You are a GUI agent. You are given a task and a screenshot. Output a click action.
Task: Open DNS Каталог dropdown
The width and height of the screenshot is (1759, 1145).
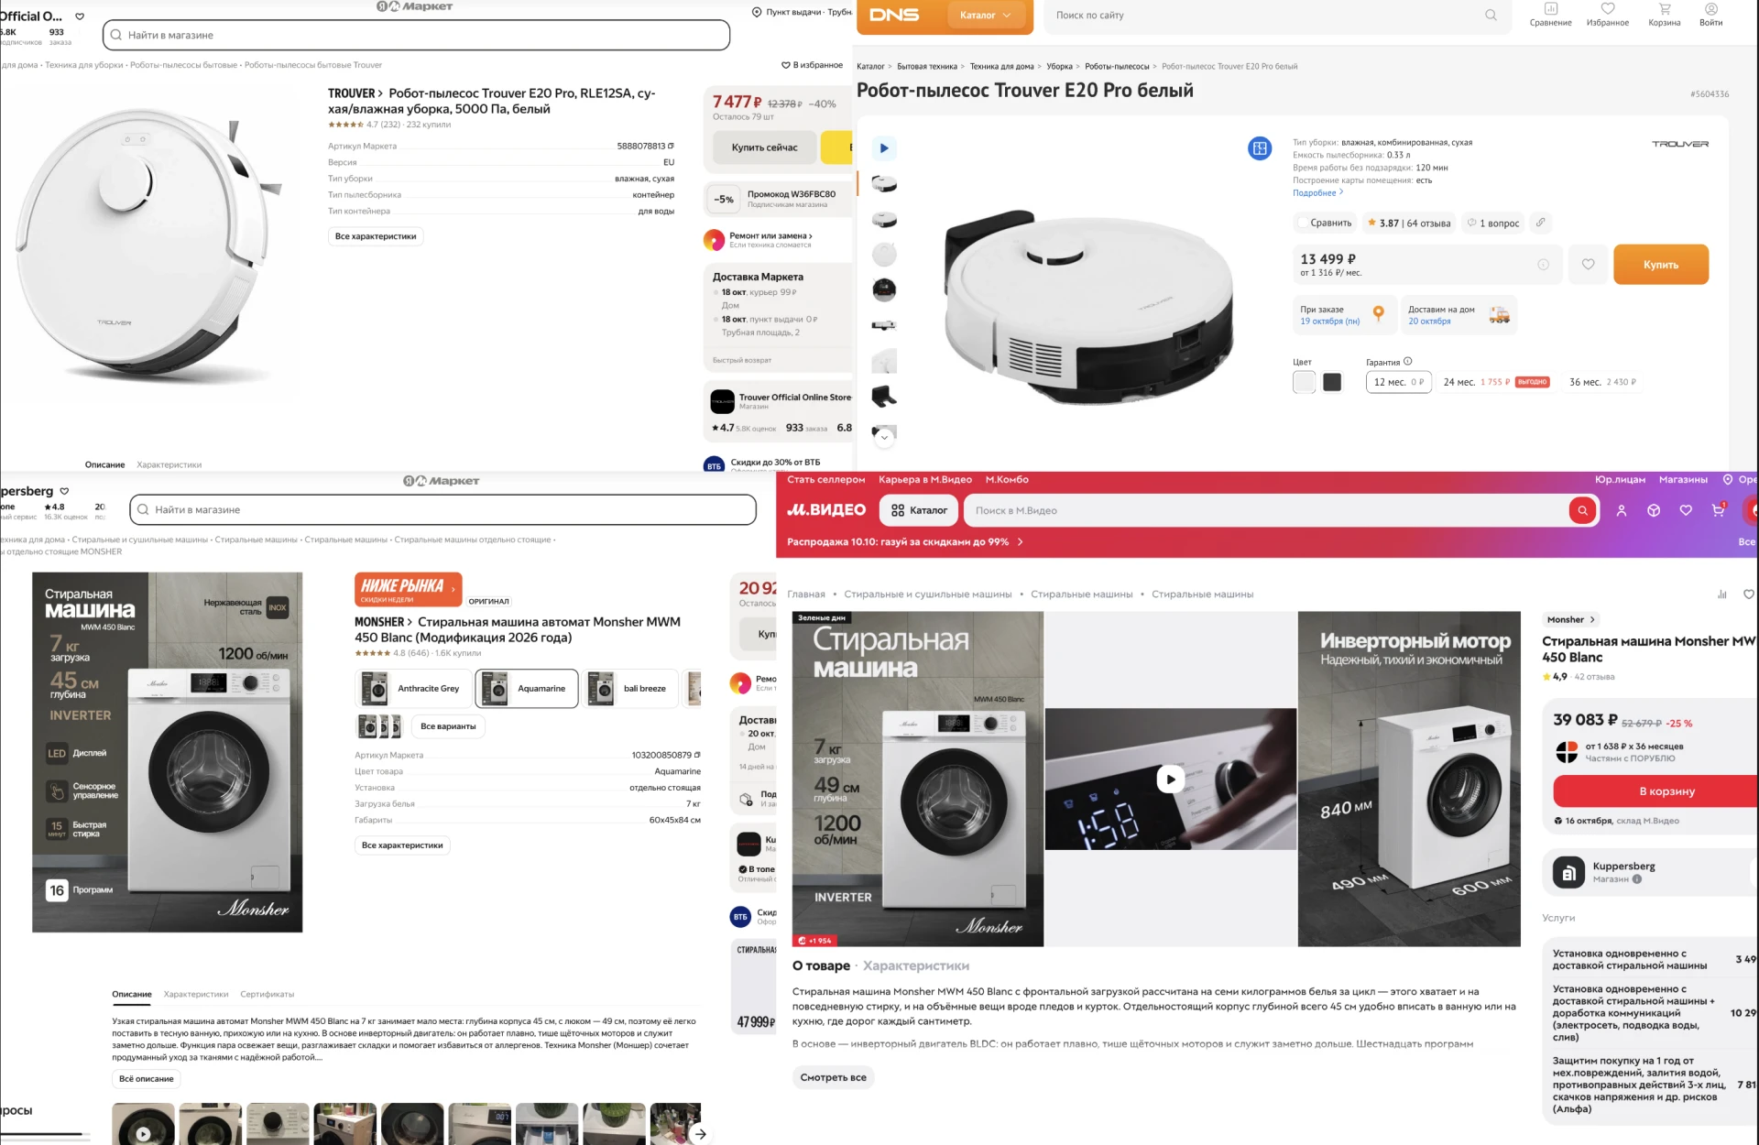985,15
